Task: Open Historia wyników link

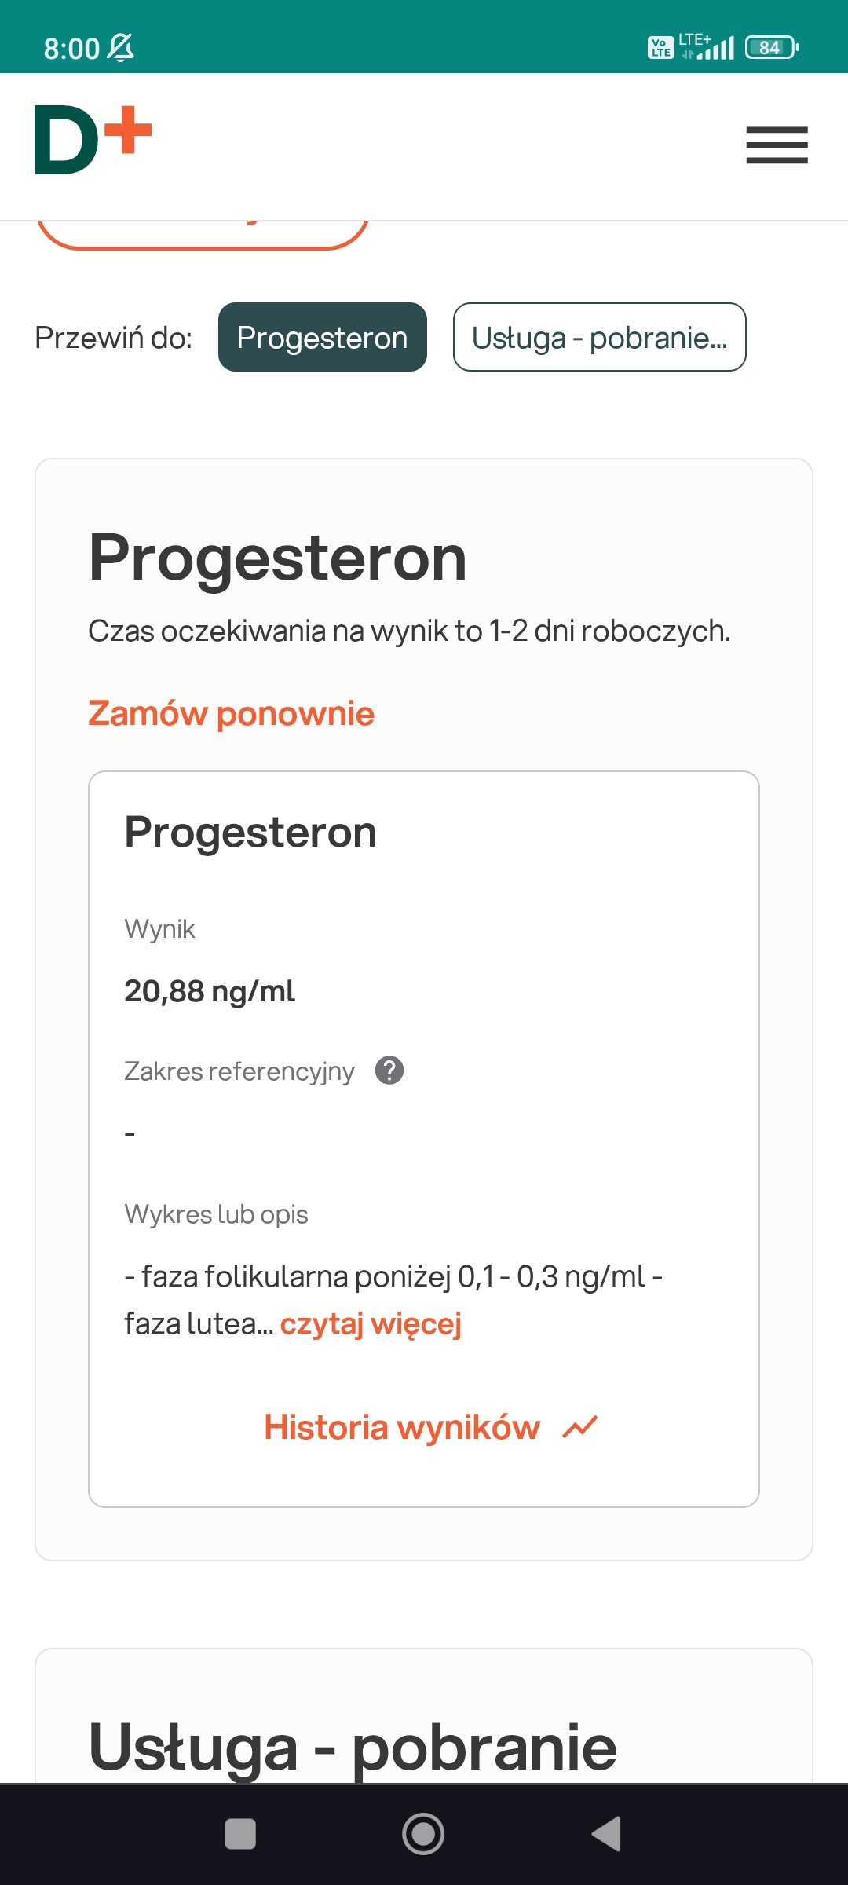Action: [x=402, y=1427]
